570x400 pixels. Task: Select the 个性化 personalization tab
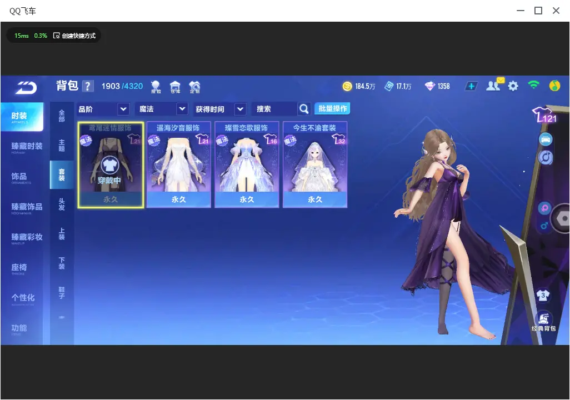22,298
